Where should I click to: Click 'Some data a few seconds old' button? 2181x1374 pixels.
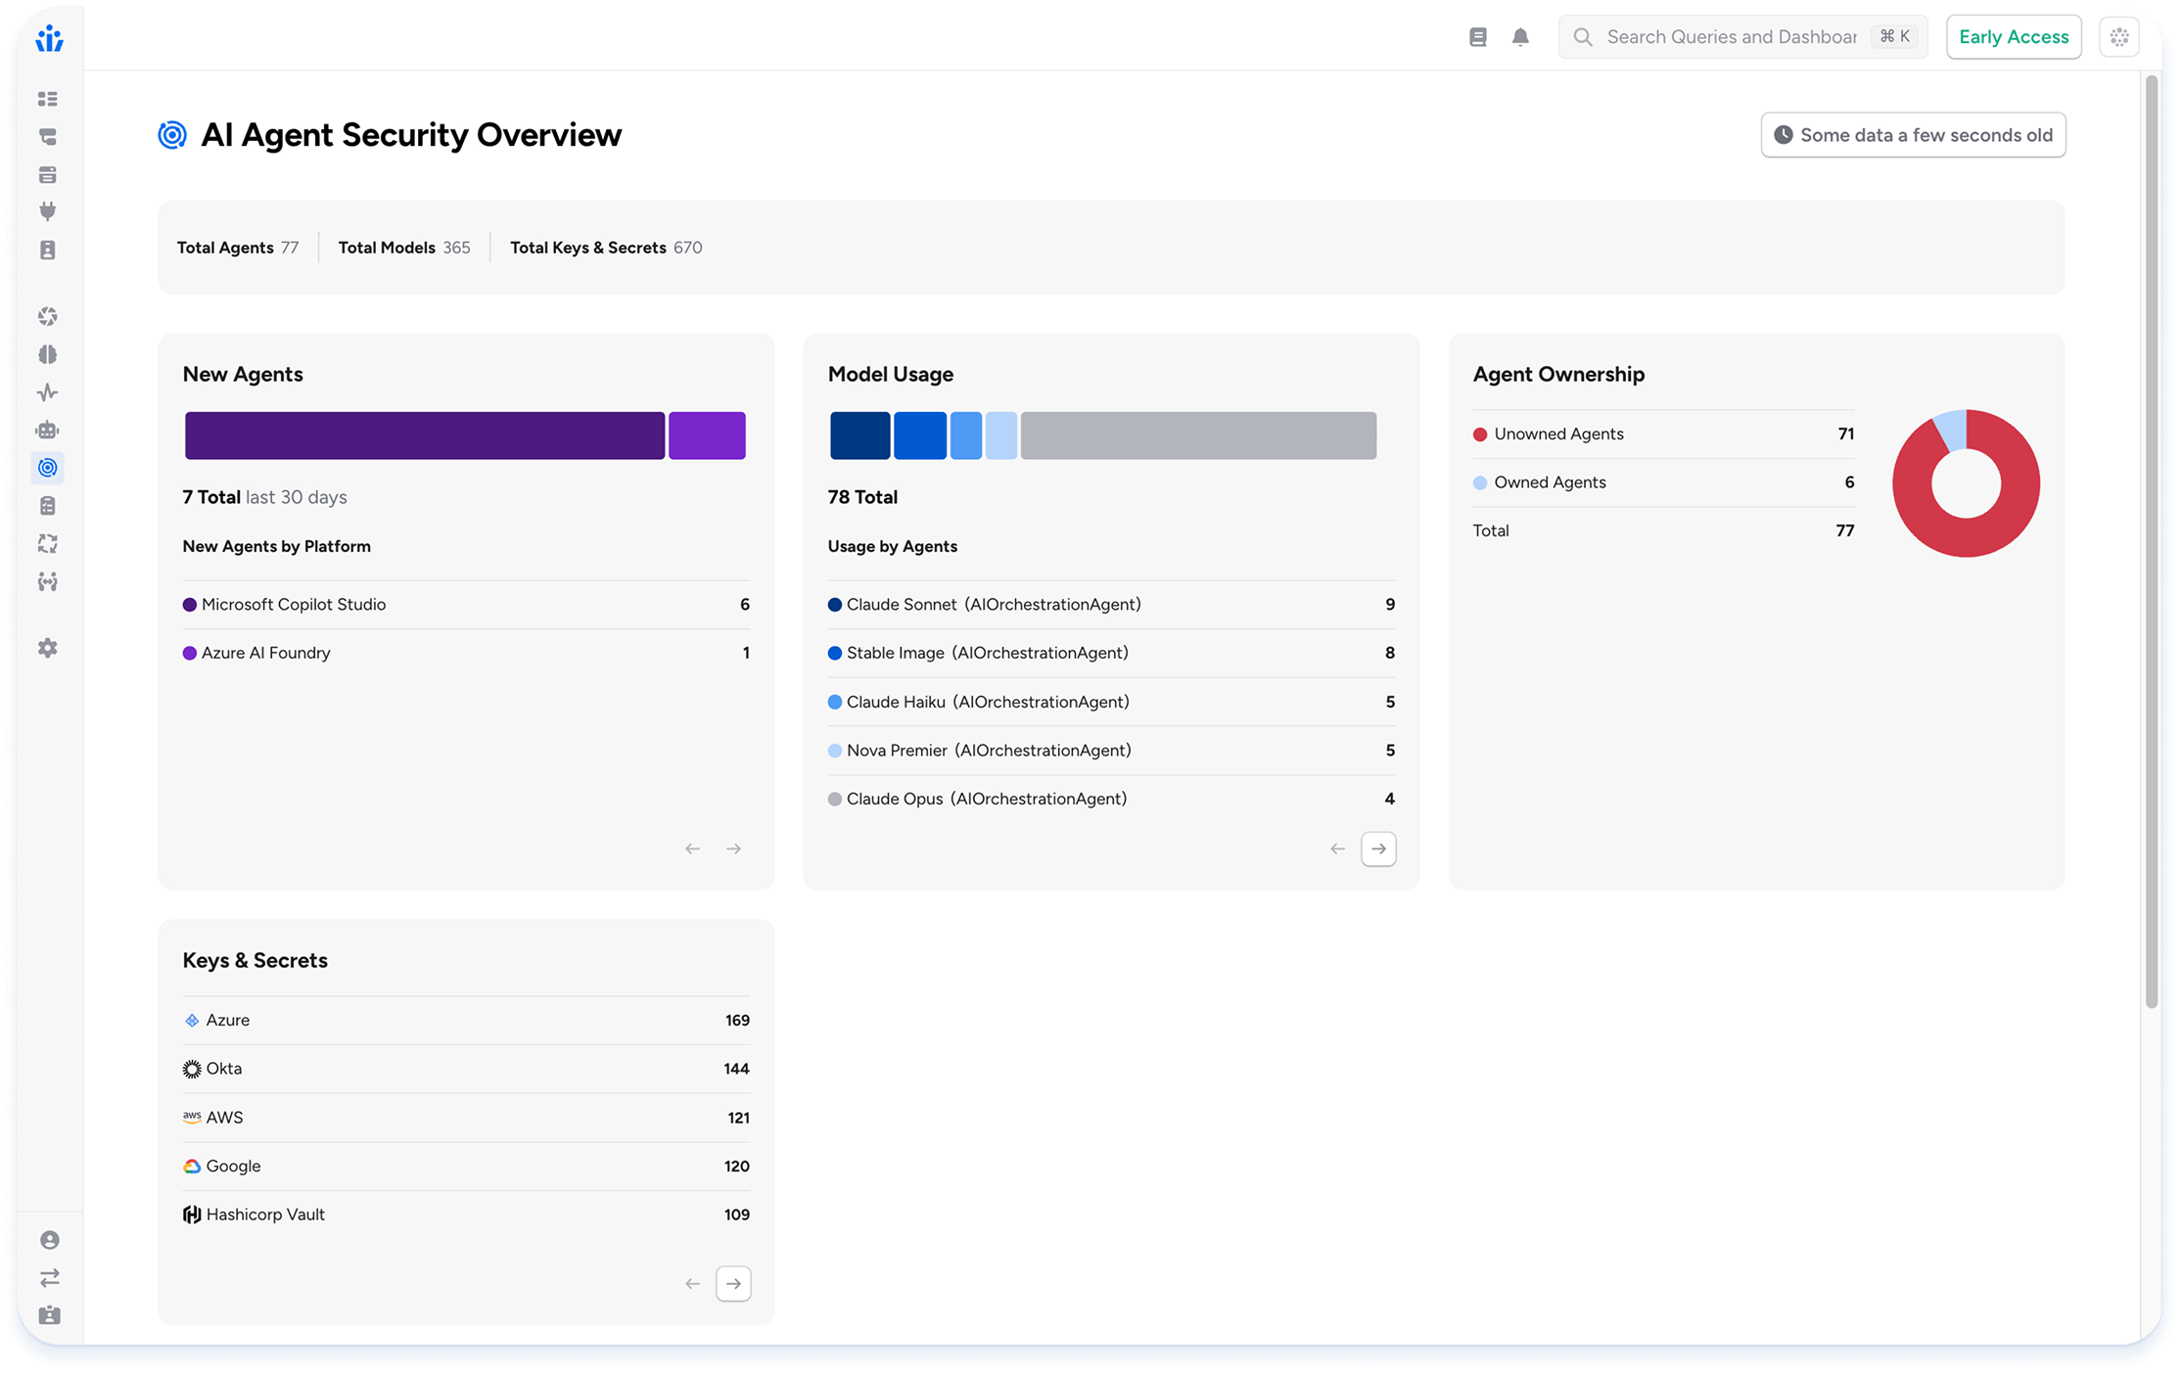1913,135
